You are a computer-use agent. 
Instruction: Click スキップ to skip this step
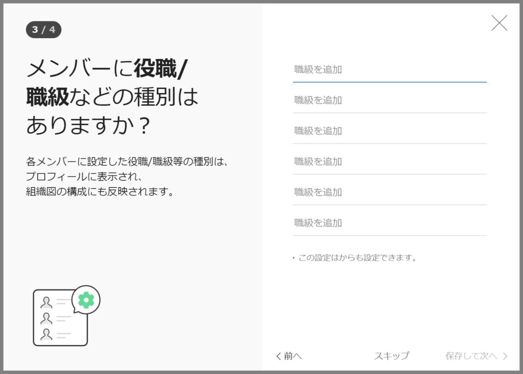(x=391, y=356)
